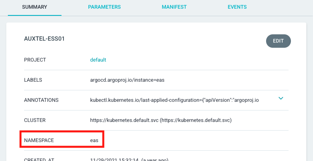Image resolution: width=313 pixels, height=161 pixels.
Task: Click the argocd.argoproj.io/instance=eas label value
Action: (127, 80)
